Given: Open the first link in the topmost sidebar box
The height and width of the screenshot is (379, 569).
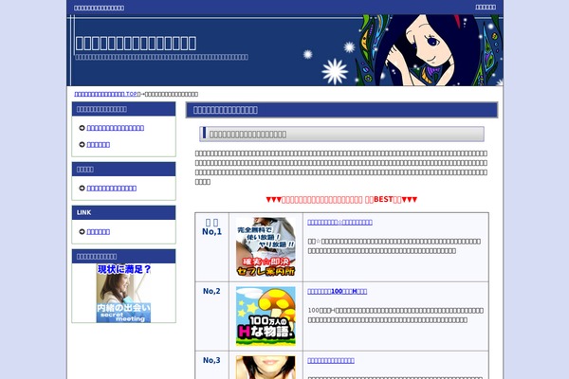Looking at the screenshot, I should click(x=116, y=128).
